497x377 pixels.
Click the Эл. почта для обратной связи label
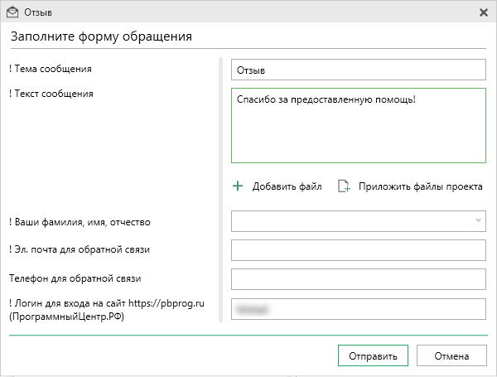(x=78, y=249)
